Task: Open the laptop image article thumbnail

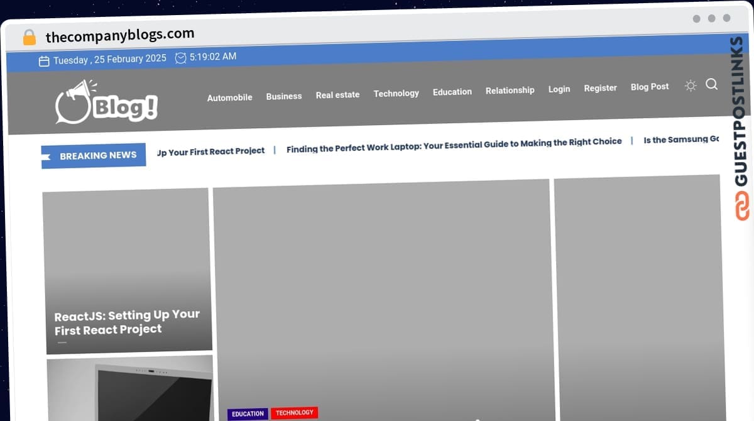Action: pos(129,388)
